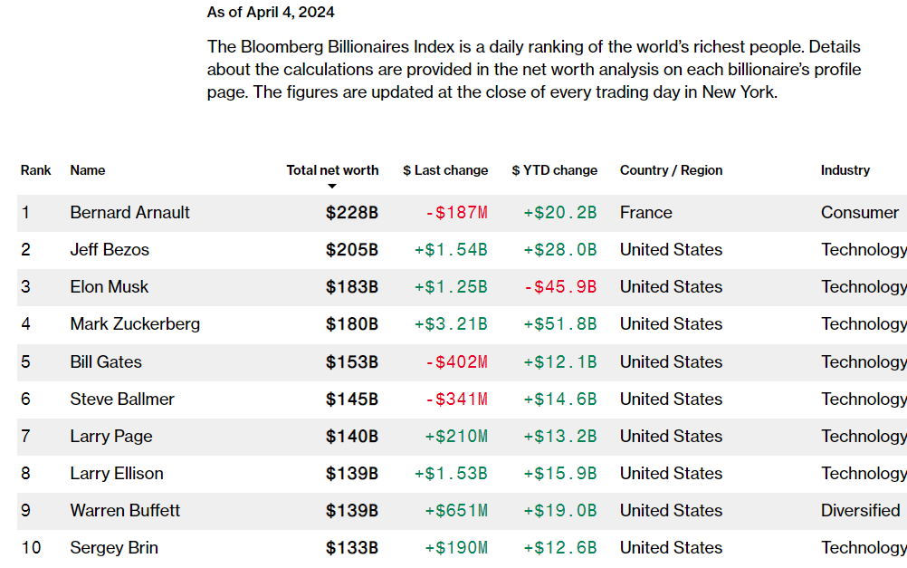This screenshot has height=568, width=907.
Task: Click Elon Musk's -$45.9B YTD change
Action: 560,286
